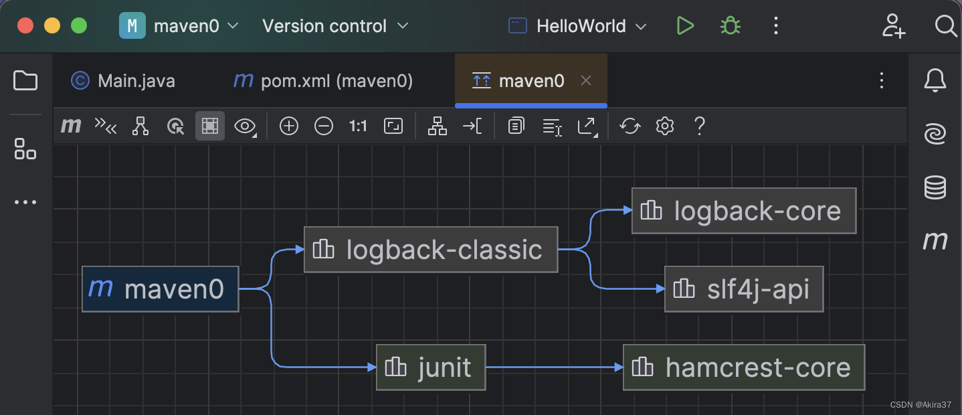Open the Maven tool window in right sidebar
This screenshot has width=962, height=415.
click(x=935, y=240)
